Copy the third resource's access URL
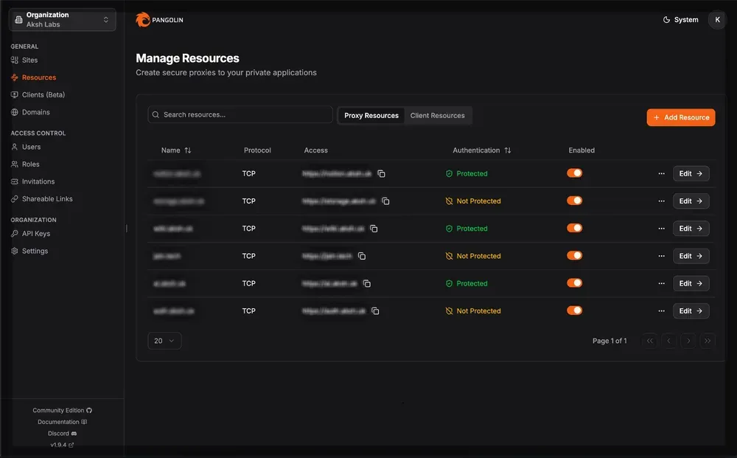 (374, 229)
